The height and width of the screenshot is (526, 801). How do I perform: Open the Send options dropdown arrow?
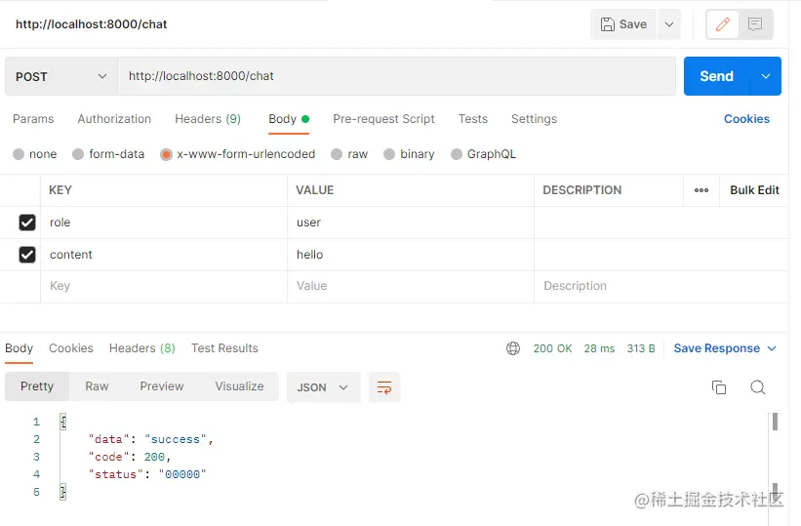point(765,76)
